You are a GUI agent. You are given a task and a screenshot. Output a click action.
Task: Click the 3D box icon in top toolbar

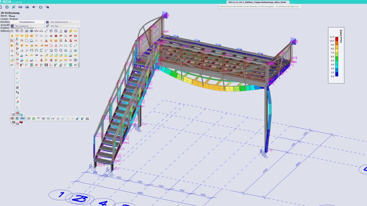click(27, 7)
